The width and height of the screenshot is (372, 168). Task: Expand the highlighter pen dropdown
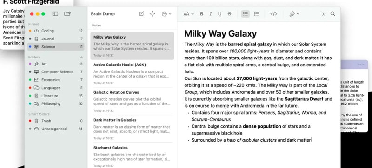(x=294, y=14)
